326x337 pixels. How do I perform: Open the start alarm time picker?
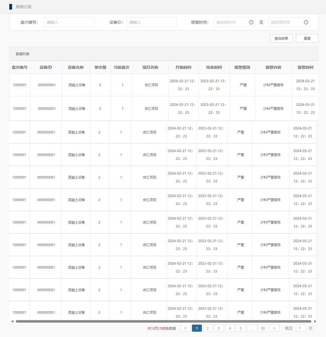coord(231,22)
